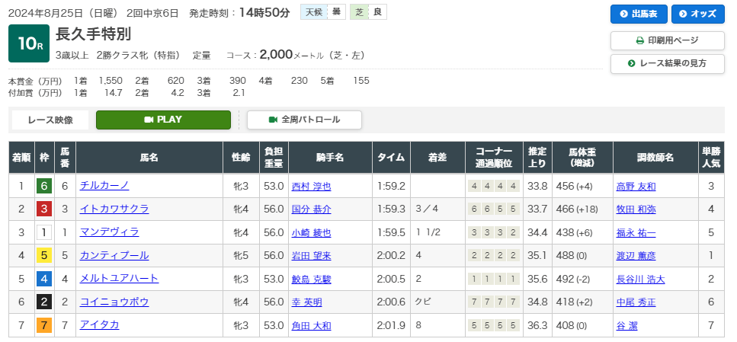737x342 pixels.
Task: Open the 出馬表 race card
Action: point(639,14)
